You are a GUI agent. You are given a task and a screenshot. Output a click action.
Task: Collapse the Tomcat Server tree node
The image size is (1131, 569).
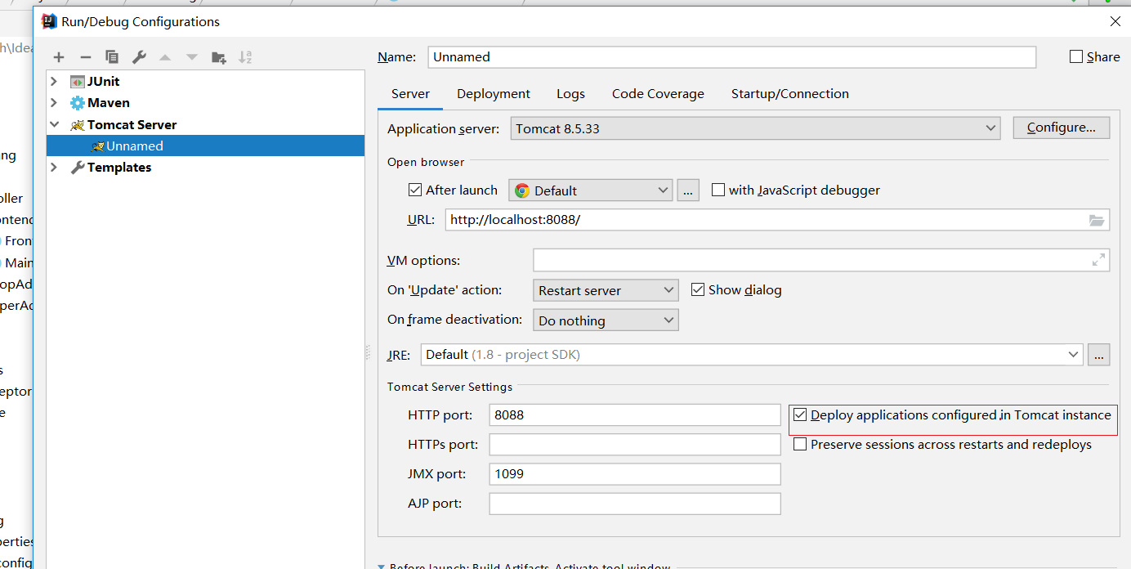(x=54, y=124)
